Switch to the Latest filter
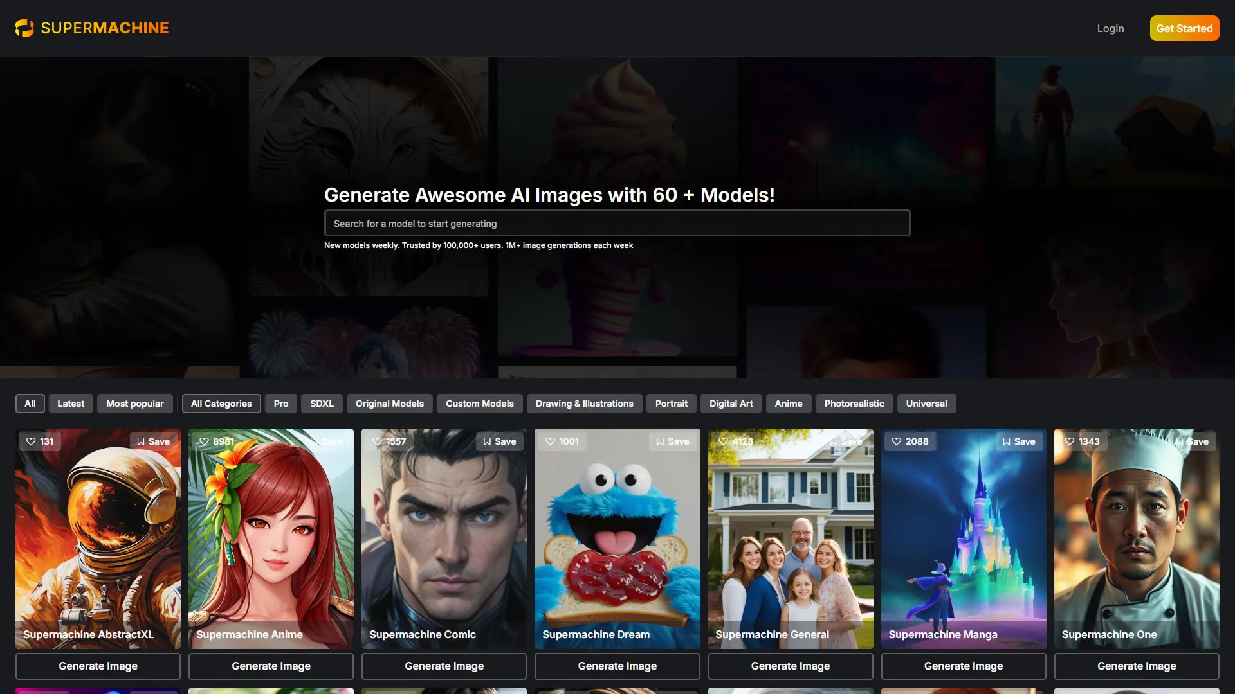 click(x=71, y=404)
